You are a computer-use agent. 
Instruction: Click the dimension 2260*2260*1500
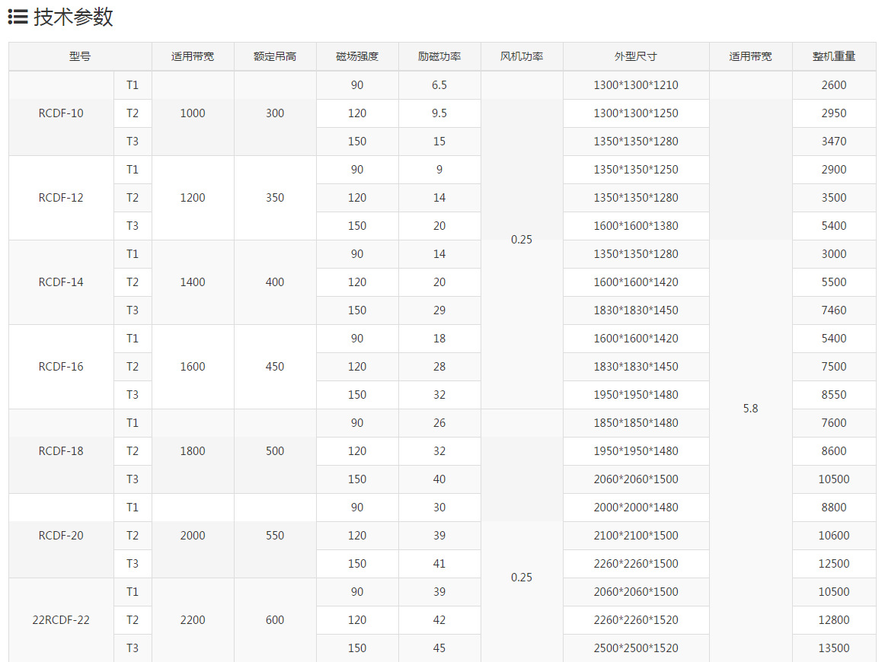(x=636, y=564)
